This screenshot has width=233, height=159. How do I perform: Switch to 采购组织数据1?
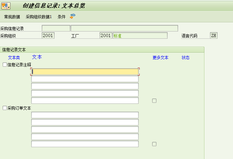coord(39,17)
